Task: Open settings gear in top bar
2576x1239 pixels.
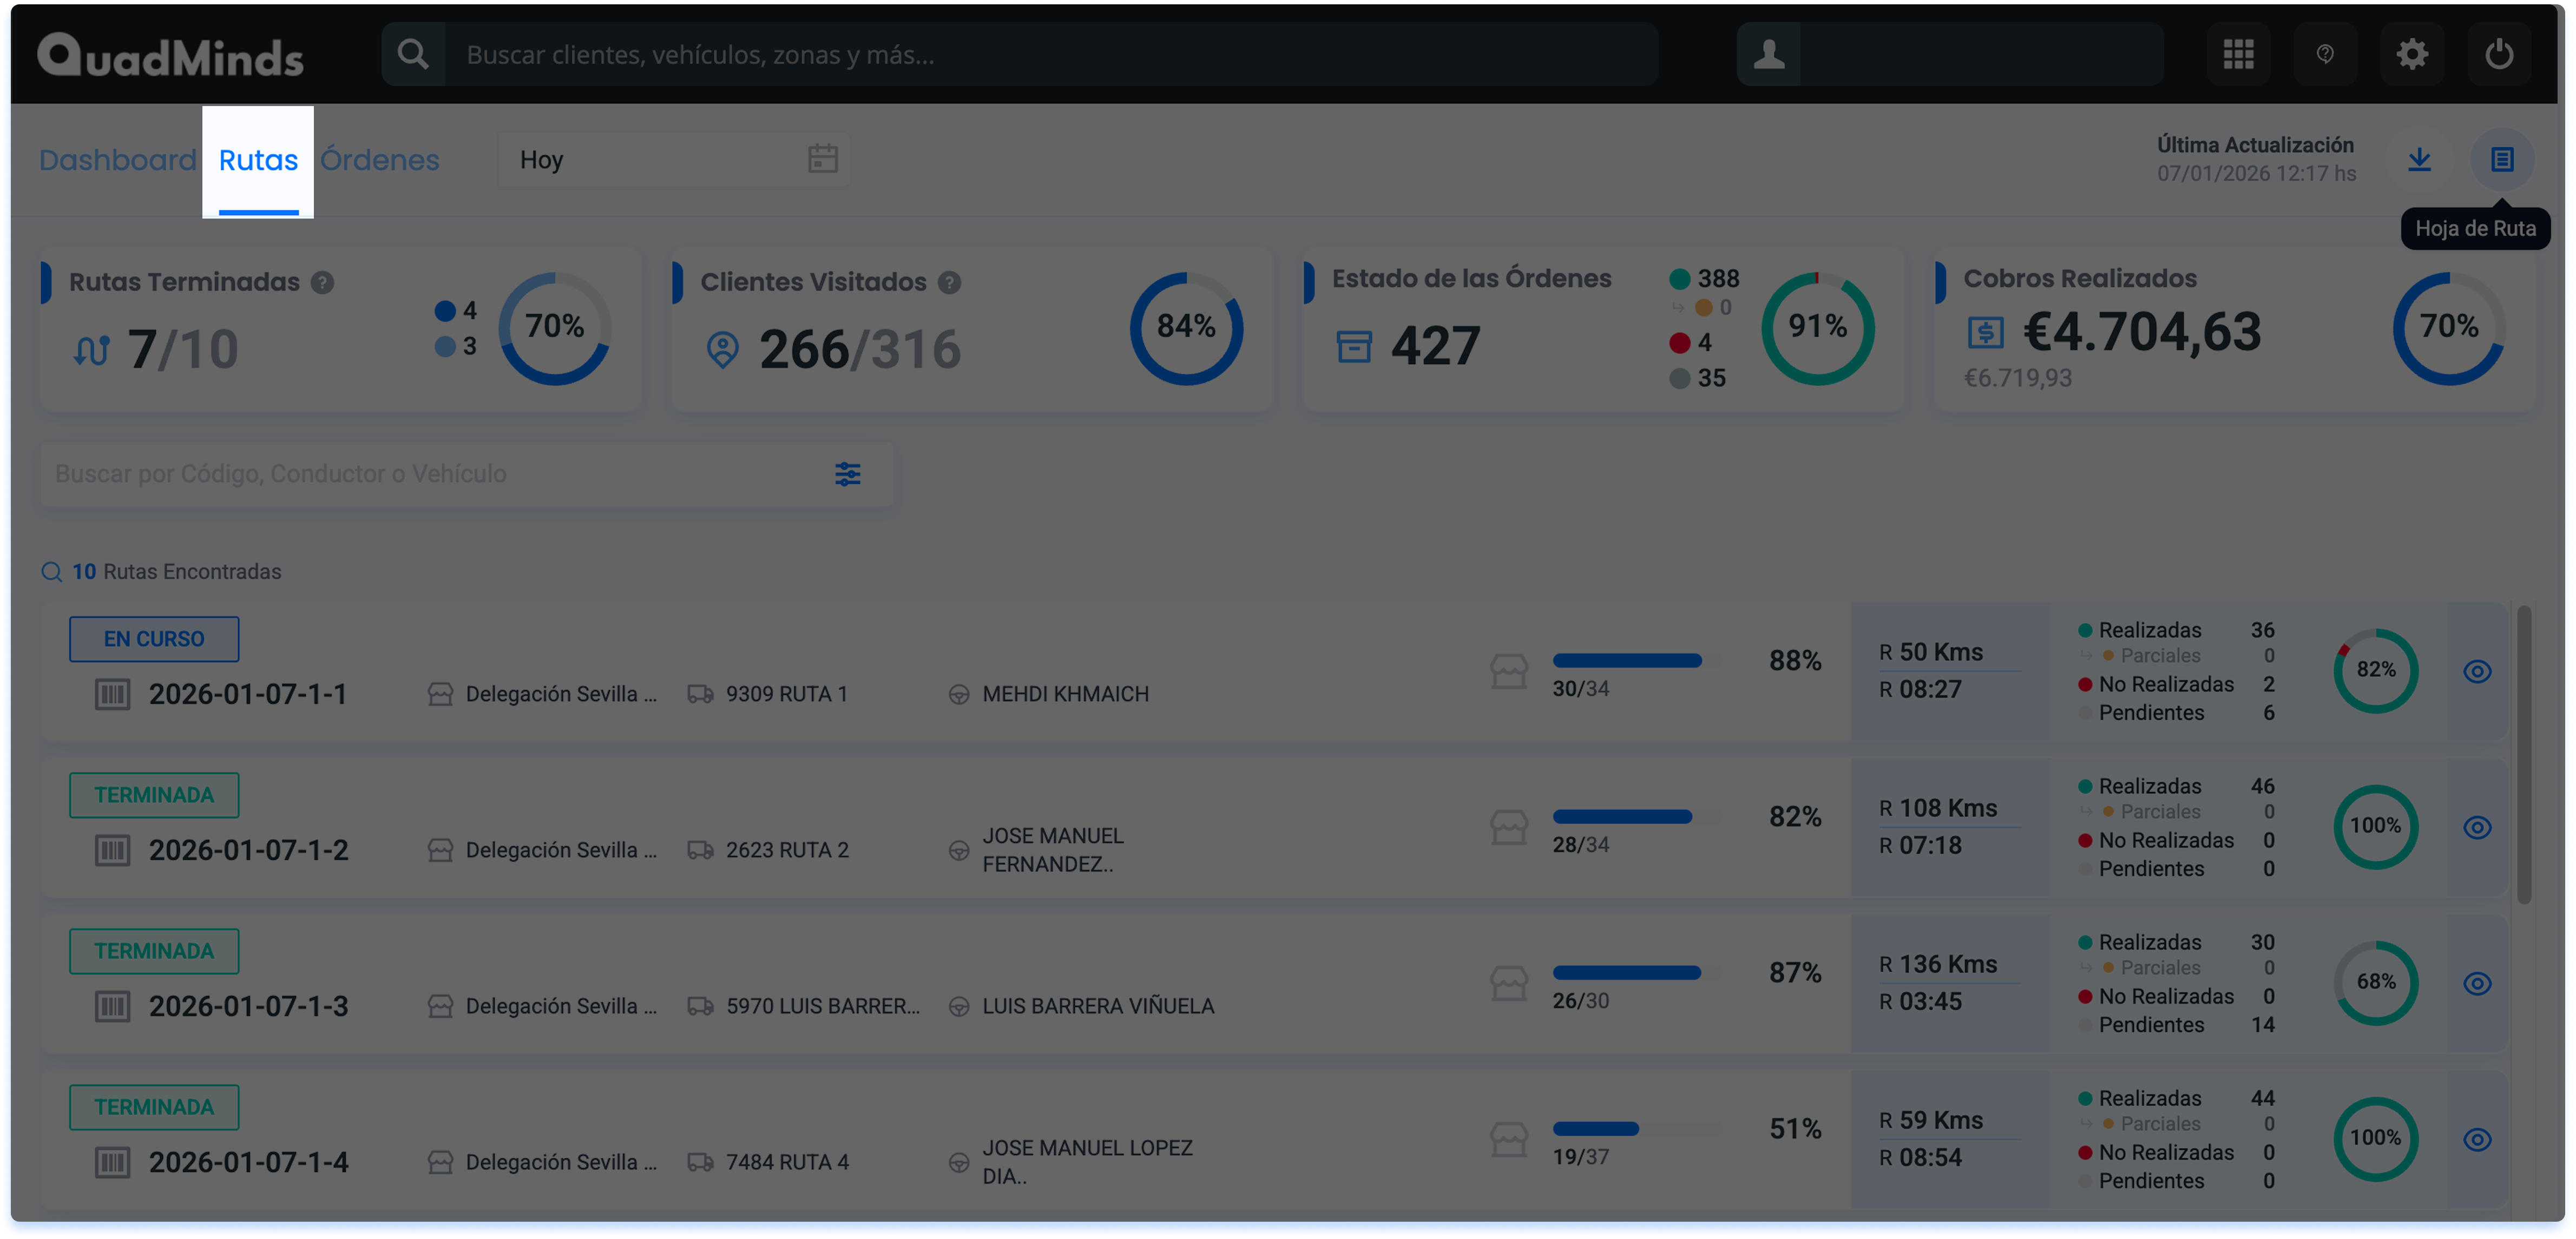Action: pyautogui.click(x=2412, y=54)
